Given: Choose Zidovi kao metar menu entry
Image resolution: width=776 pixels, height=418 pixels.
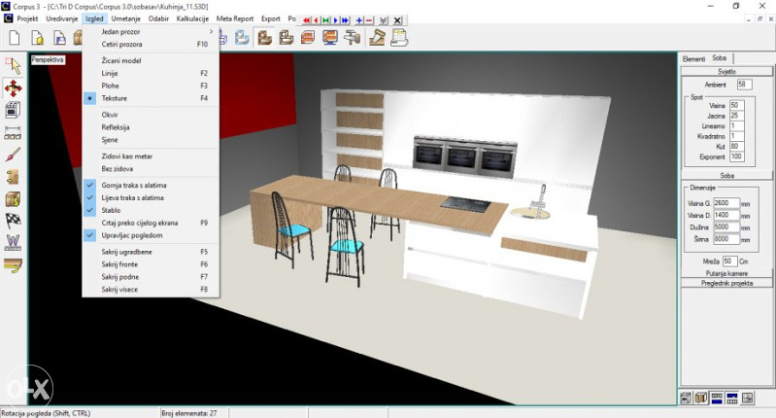Looking at the screenshot, I should [x=151, y=156].
